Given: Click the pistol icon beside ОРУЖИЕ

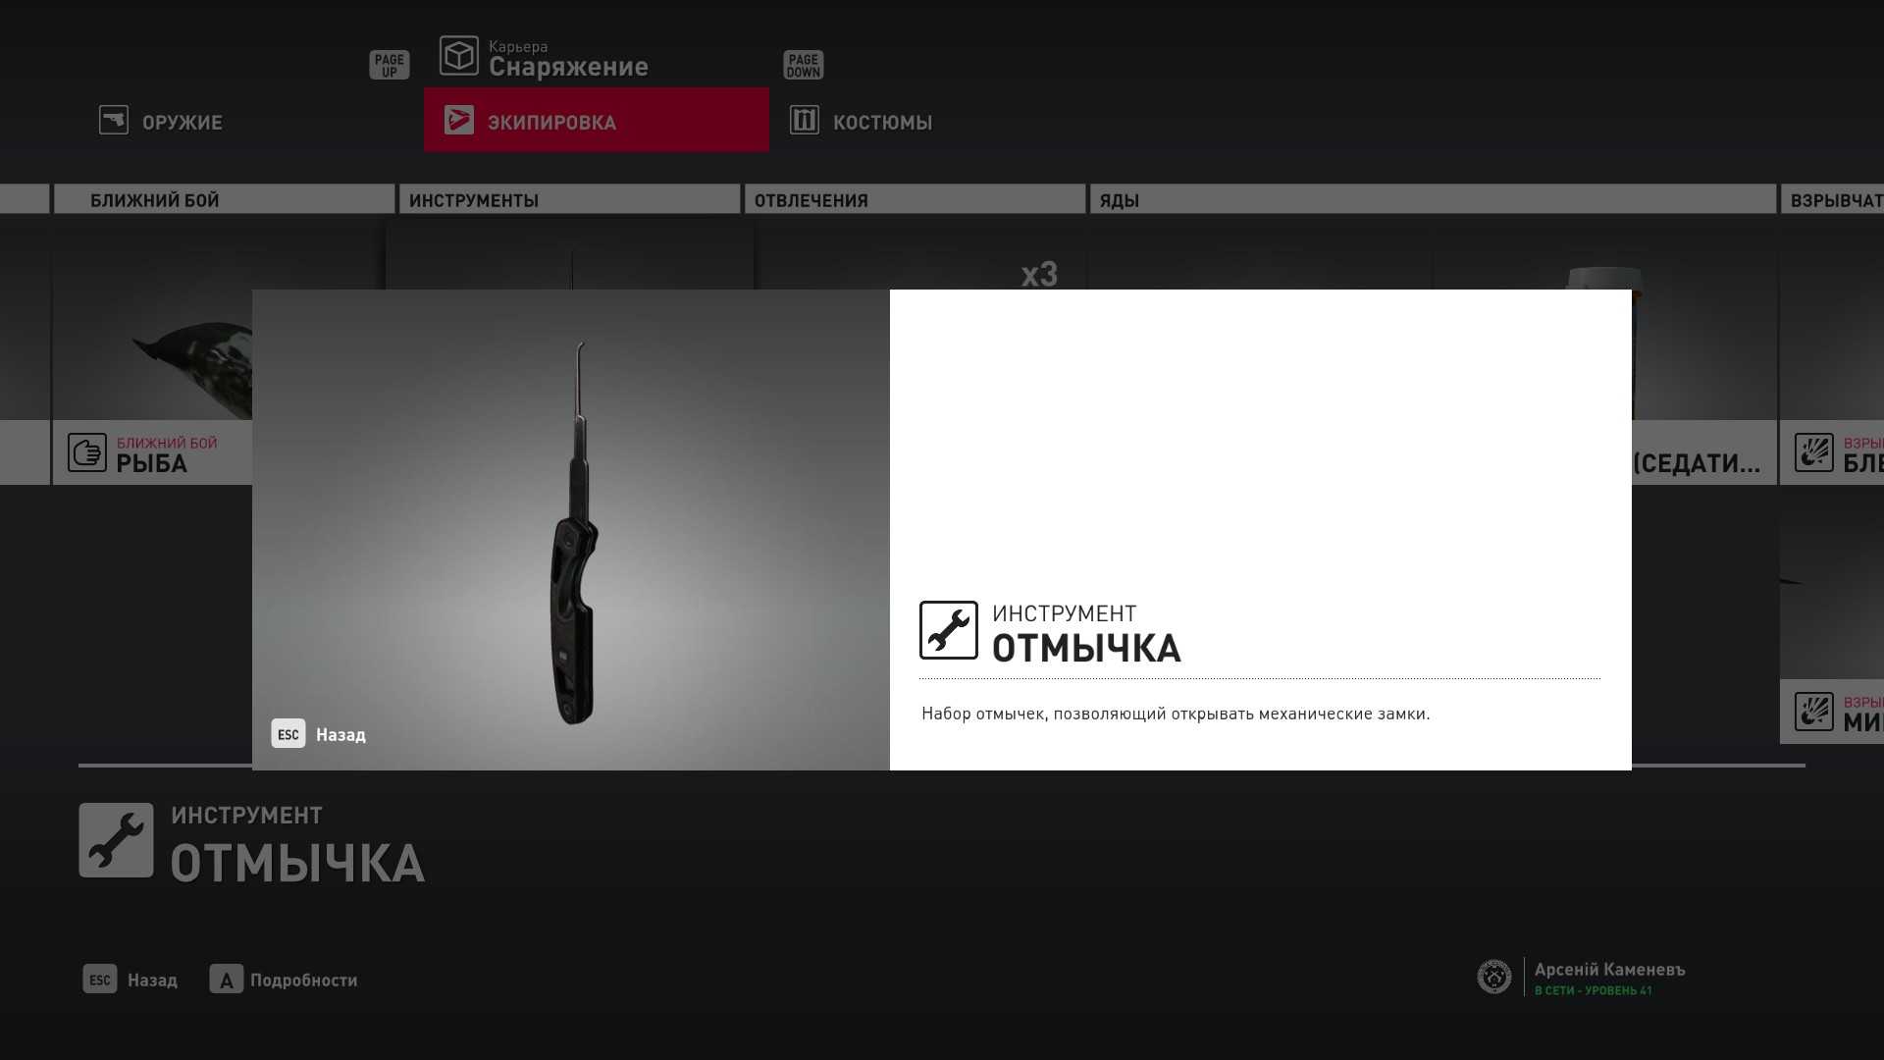Looking at the screenshot, I should (x=114, y=120).
